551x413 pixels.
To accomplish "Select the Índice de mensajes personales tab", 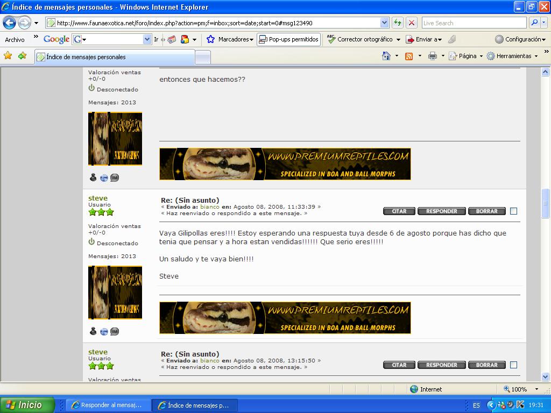I will point(115,57).
